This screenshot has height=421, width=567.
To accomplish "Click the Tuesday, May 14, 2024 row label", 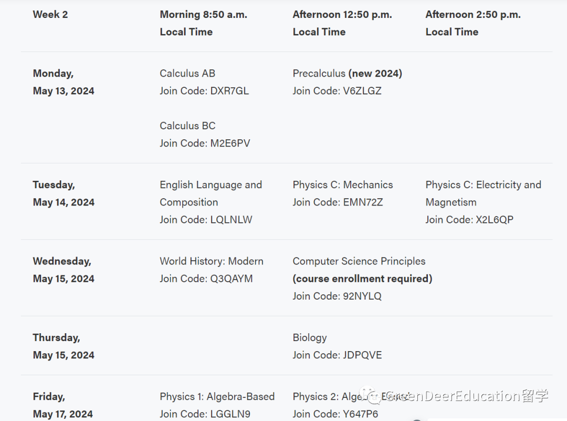I will [x=64, y=193].
